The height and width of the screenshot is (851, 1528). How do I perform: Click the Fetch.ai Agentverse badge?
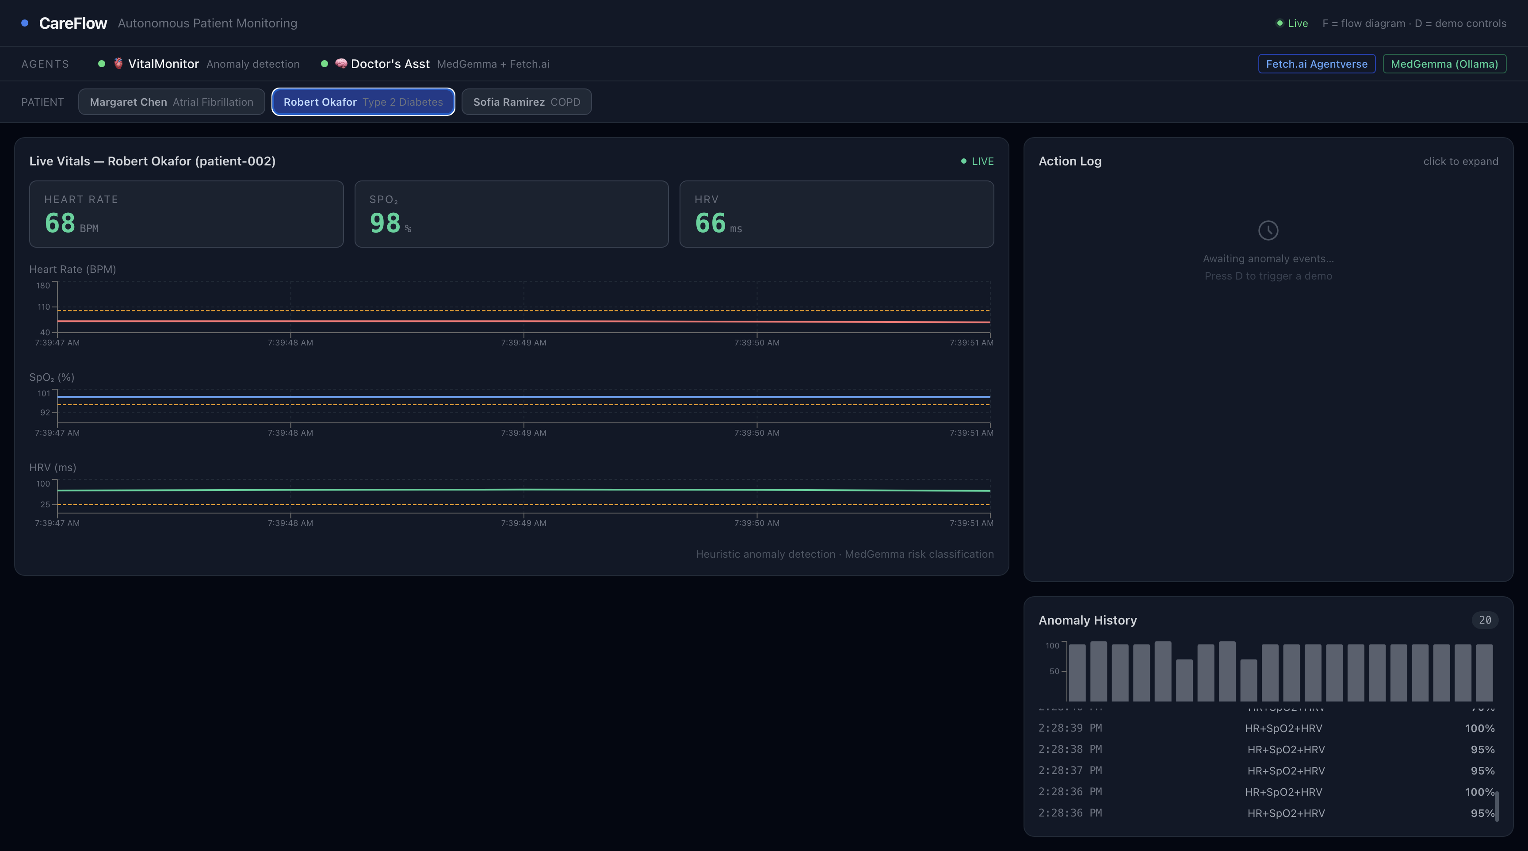1316,64
